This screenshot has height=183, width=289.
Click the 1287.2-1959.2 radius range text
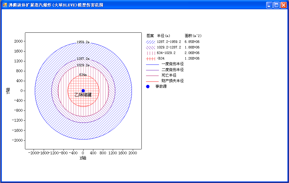click(x=169, y=42)
